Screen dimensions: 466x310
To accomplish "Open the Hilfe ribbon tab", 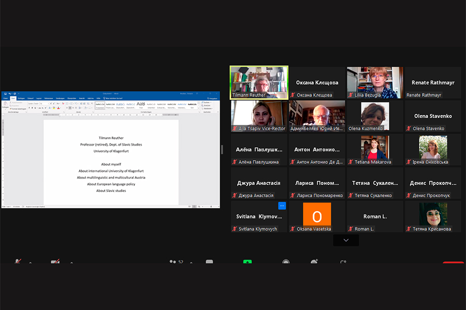I will coord(98,98).
